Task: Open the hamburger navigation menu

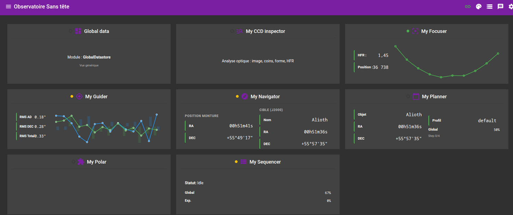Action: pyautogui.click(x=9, y=7)
